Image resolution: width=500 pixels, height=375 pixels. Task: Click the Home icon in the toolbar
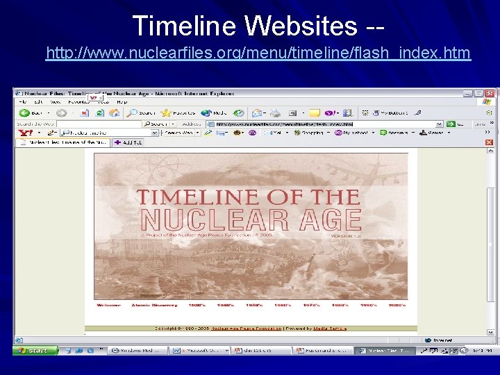point(114,113)
